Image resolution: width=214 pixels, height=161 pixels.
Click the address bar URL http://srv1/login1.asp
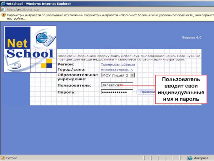coord(23,10)
